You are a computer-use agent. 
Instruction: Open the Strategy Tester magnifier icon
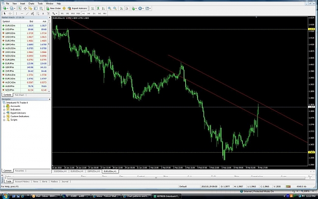tap(41, 8)
